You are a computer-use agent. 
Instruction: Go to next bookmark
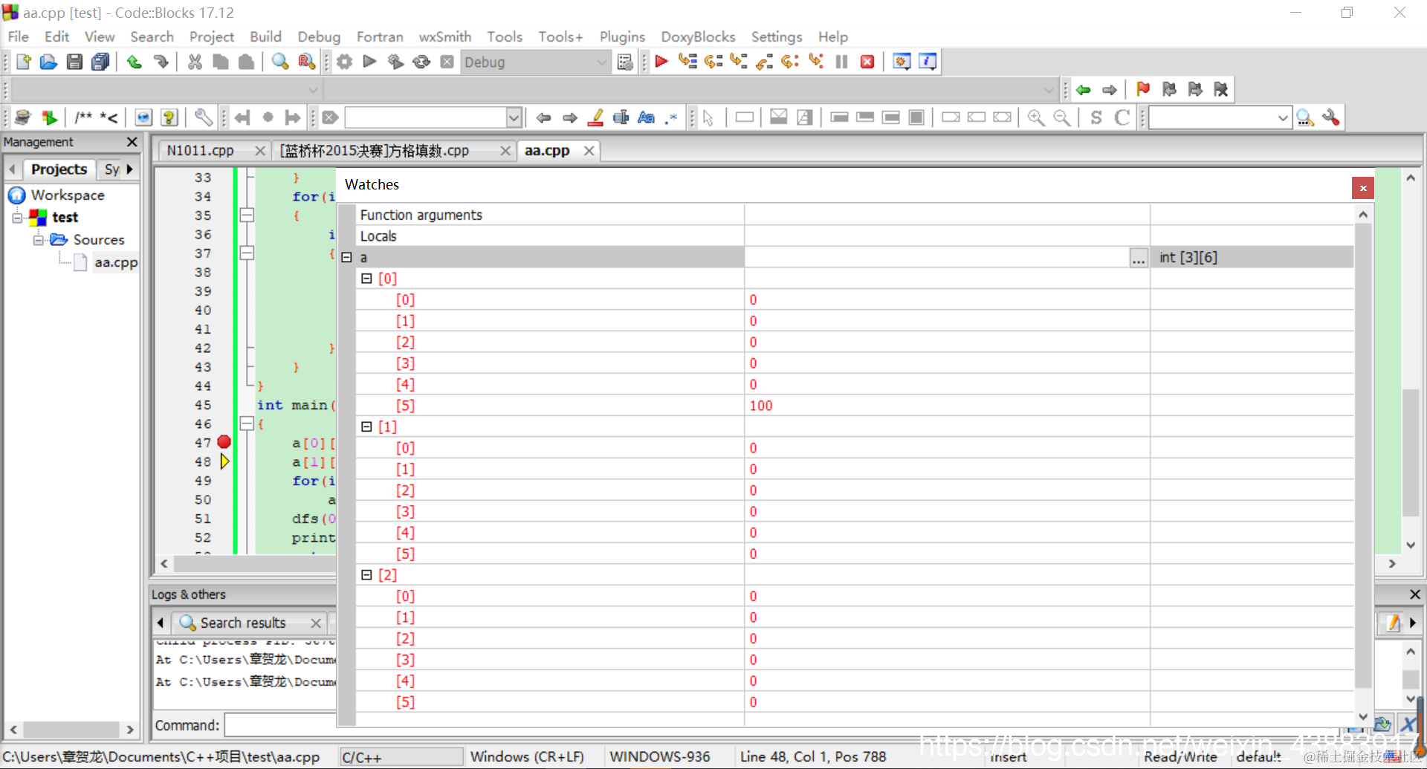click(x=1195, y=90)
